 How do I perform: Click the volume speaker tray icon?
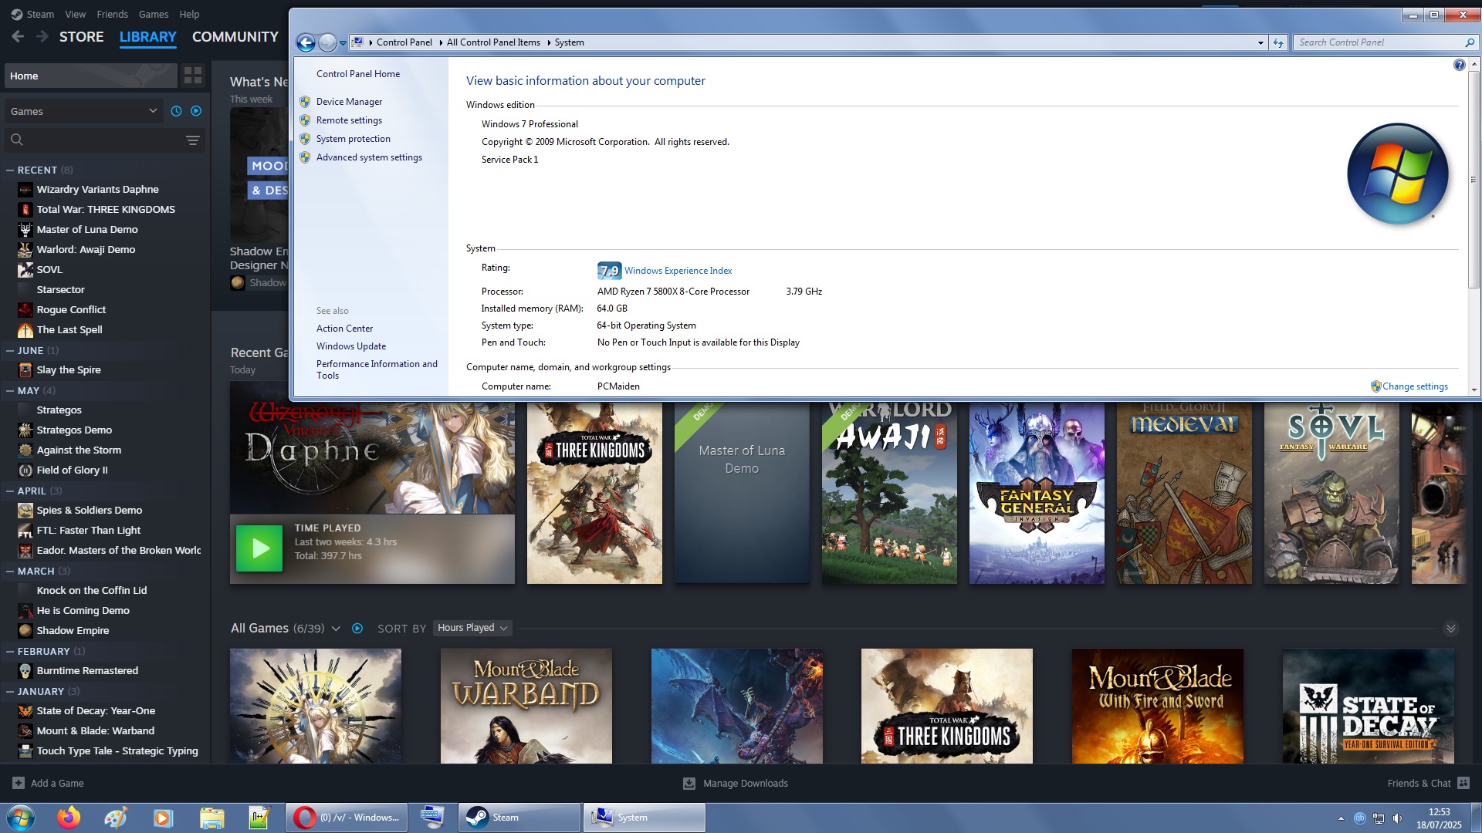tap(1397, 818)
